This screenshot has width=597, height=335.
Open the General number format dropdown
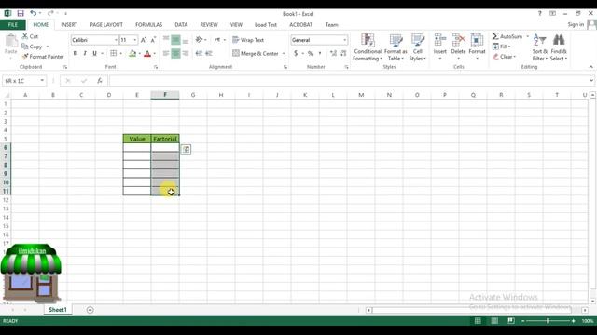coord(344,40)
